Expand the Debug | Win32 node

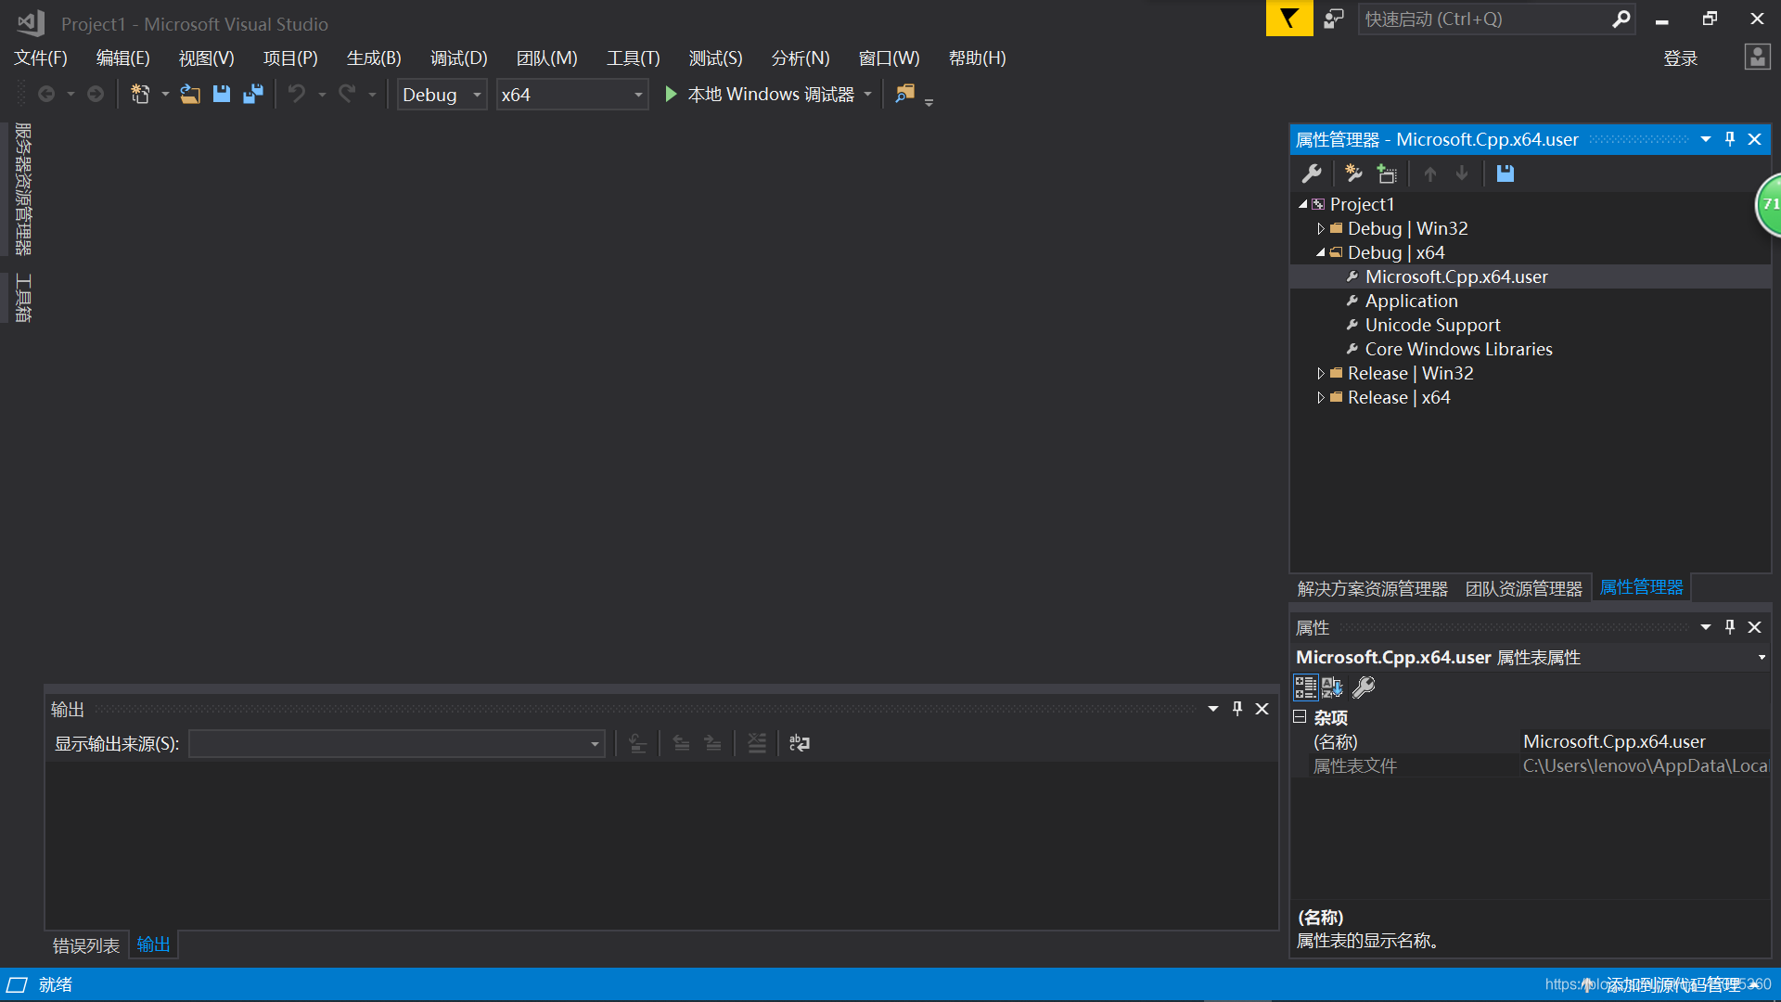1320,228
